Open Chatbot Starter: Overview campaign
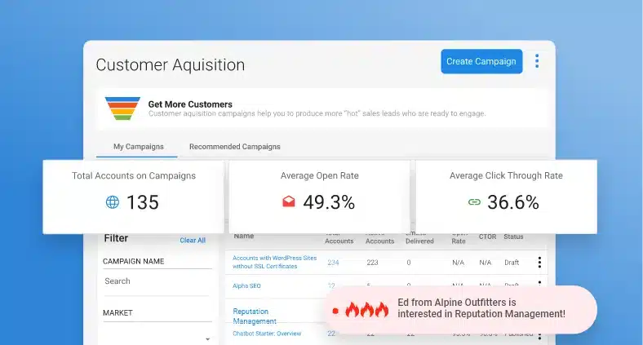The height and width of the screenshot is (345, 643). click(267, 334)
